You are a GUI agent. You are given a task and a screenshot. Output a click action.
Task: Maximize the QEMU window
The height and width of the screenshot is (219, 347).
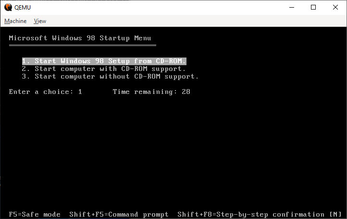click(x=313, y=7)
